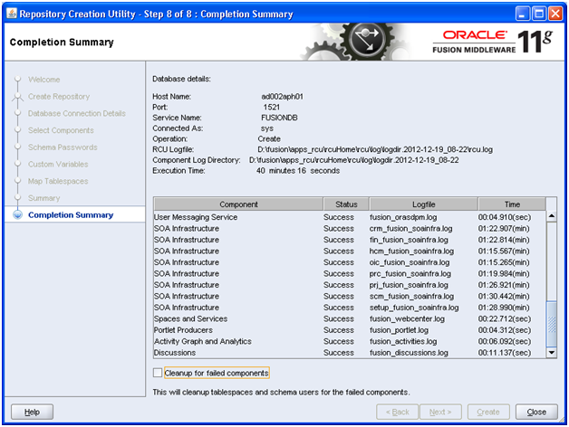The height and width of the screenshot is (427, 569).
Task: Click the port value 1521
Action: point(272,107)
